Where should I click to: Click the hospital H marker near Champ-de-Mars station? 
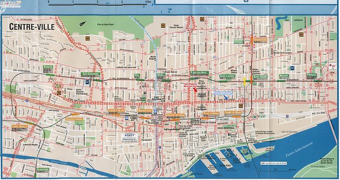[241, 106]
